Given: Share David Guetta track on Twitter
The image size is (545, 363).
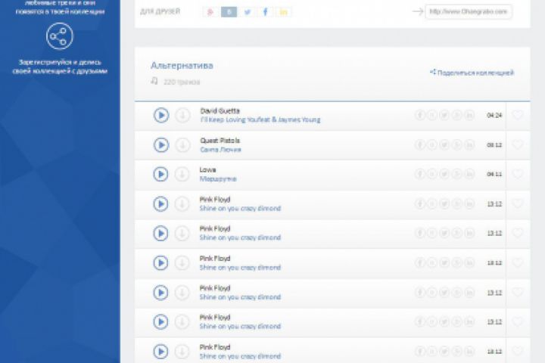Looking at the screenshot, I should (x=444, y=115).
